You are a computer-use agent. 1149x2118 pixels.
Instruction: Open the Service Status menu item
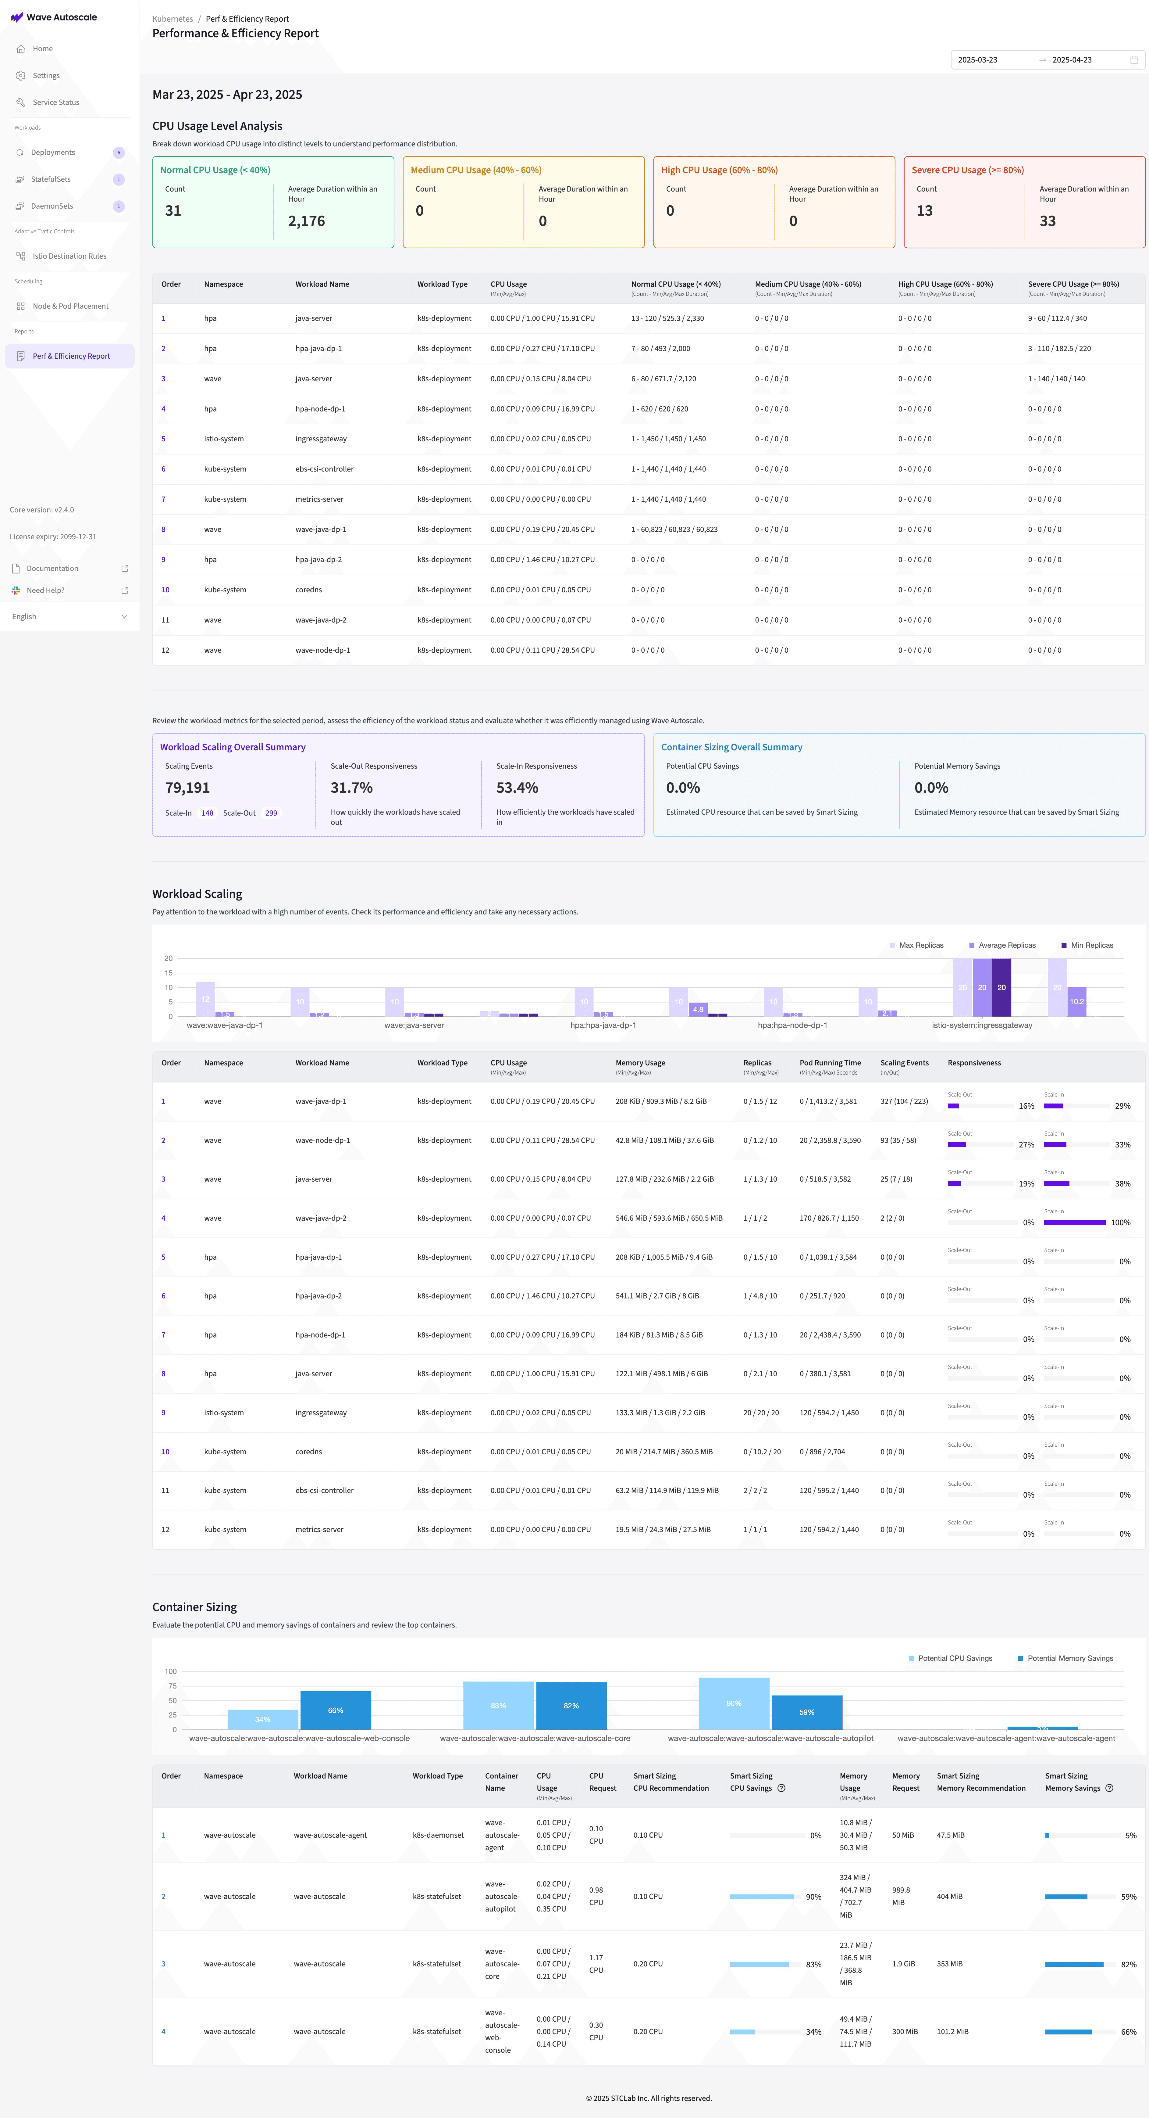[x=70, y=103]
